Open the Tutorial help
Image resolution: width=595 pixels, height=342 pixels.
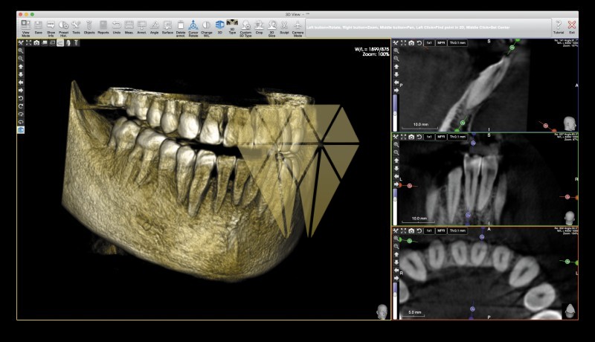558,28
